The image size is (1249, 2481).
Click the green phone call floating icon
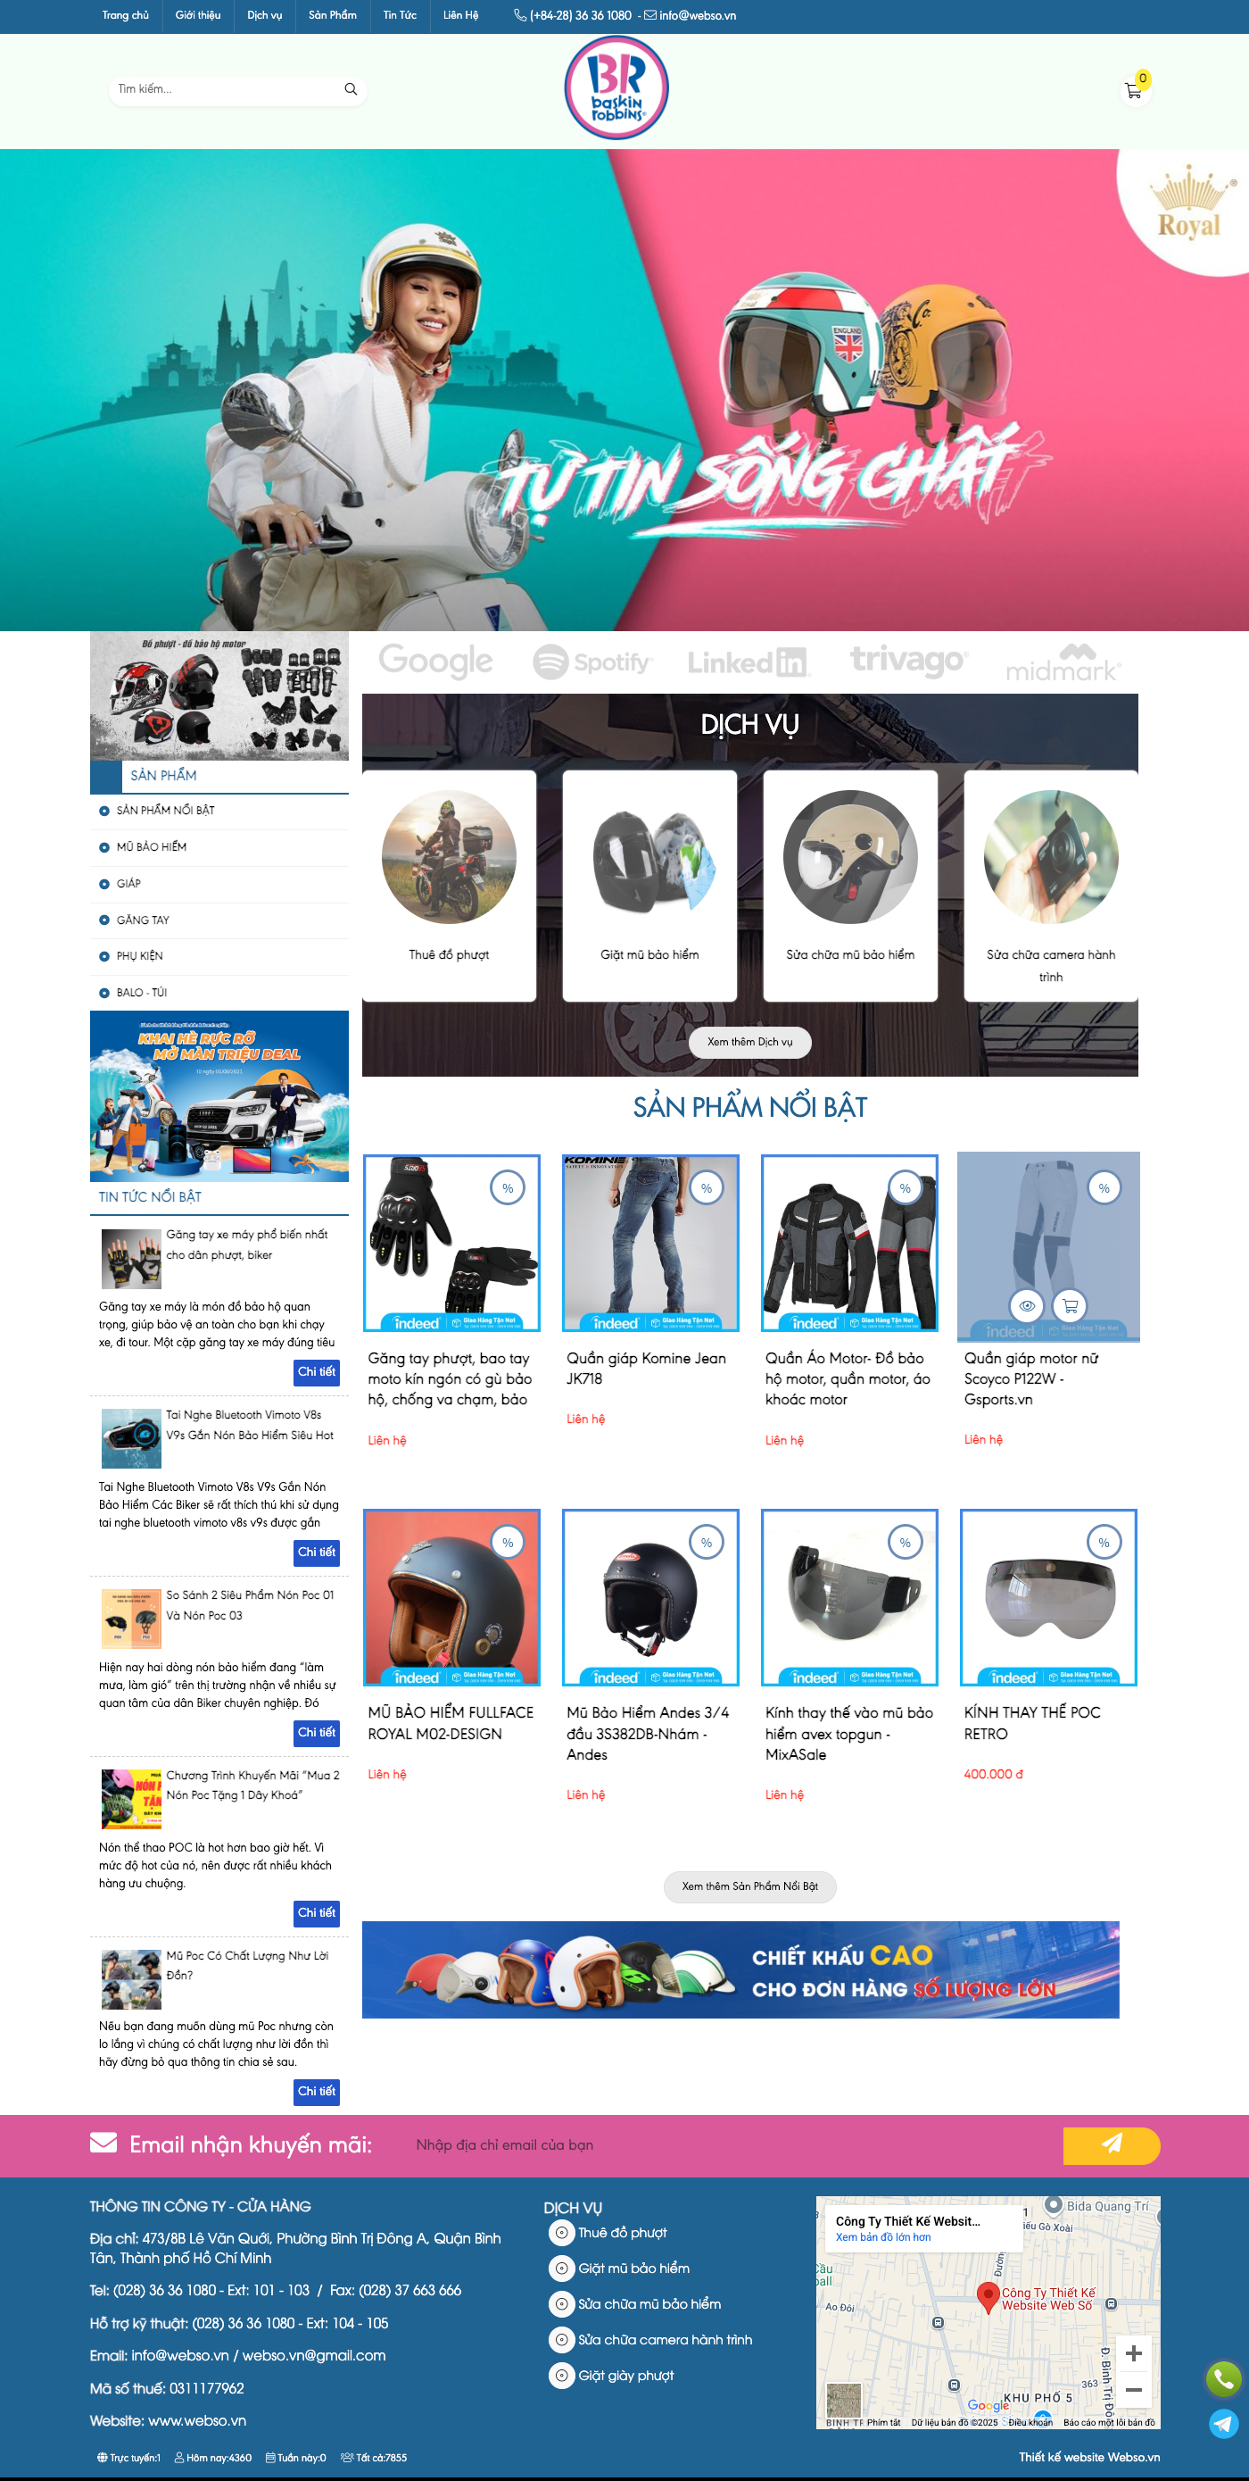[1223, 2379]
